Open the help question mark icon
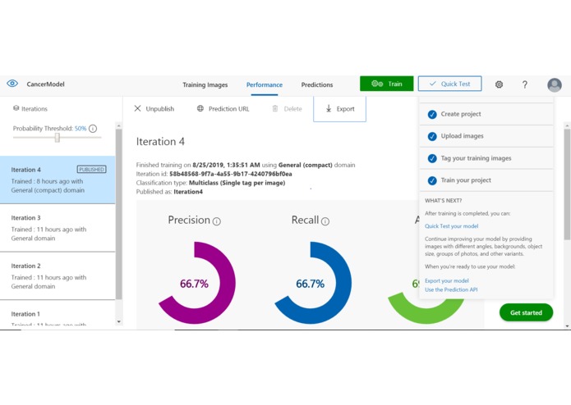571x405 pixels. click(525, 84)
